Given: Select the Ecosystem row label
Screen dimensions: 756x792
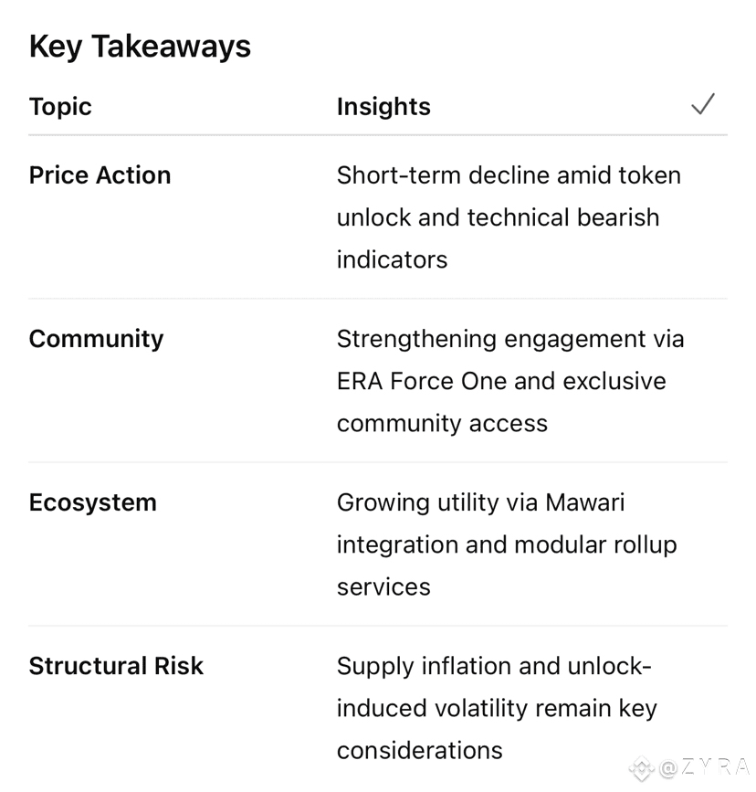Looking at the screenshot, I should [x=93, y=502].
